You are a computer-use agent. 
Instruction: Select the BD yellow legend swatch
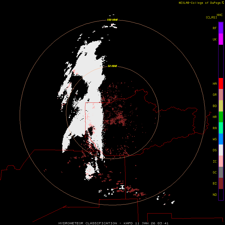pos(221,106)
